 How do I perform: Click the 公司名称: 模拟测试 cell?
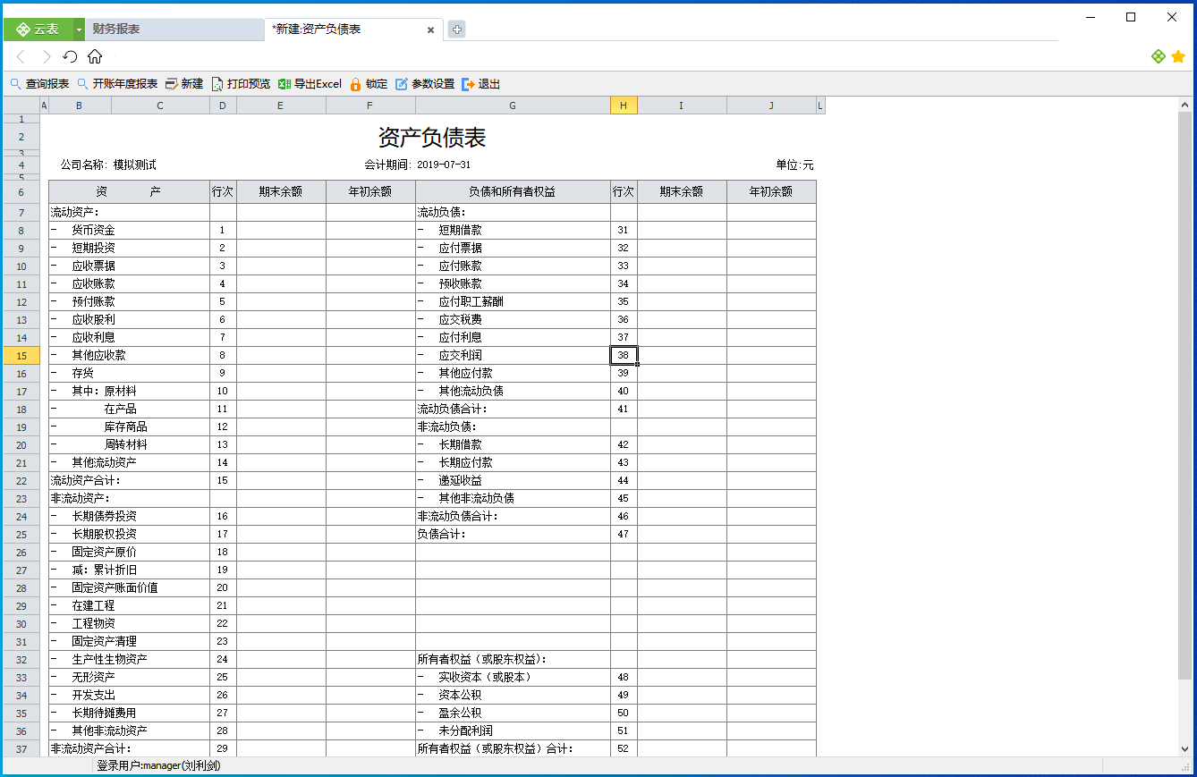click(108, 165)
